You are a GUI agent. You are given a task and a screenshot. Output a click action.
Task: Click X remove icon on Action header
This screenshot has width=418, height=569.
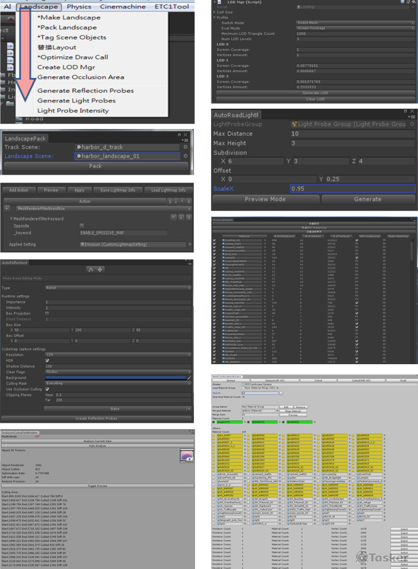coord(188,201)
